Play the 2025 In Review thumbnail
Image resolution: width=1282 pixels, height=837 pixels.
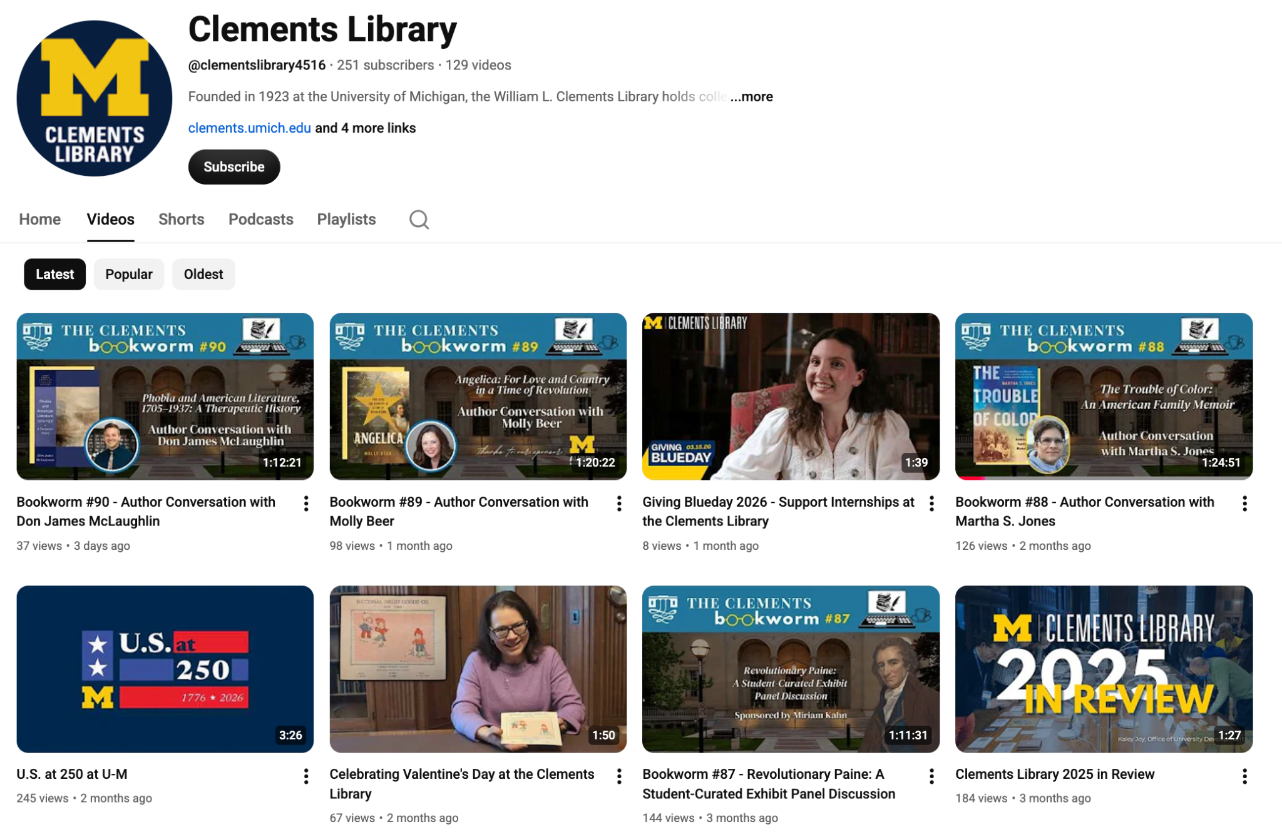point(1104,669)
